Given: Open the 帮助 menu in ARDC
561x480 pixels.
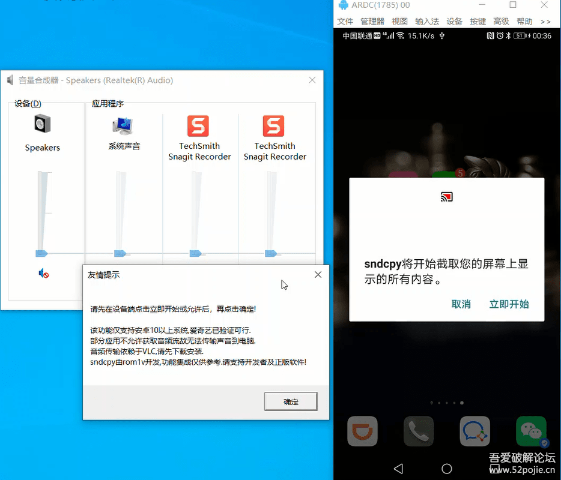Looking at the screenshot, I should (524, 20).
